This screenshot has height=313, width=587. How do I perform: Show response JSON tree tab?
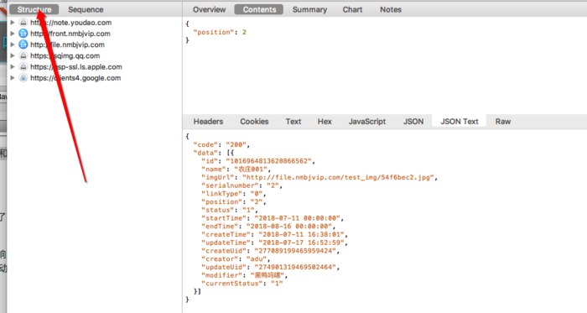(x=413, y=122)
